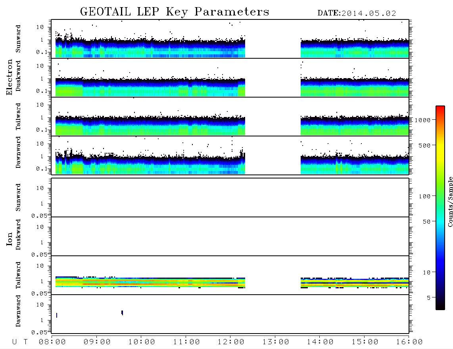Select the "13:00" time tick label

coord(276,342)
